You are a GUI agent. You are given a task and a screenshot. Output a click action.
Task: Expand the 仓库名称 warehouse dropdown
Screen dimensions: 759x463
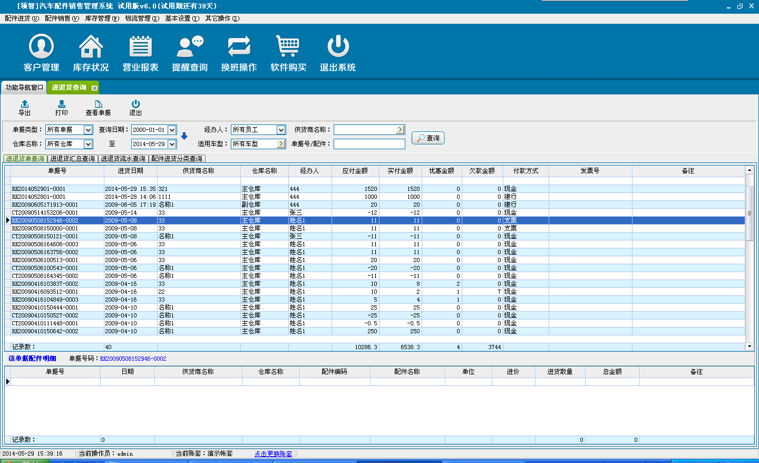88,144
